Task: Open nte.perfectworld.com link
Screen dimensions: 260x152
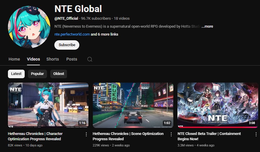Action: 72,34
